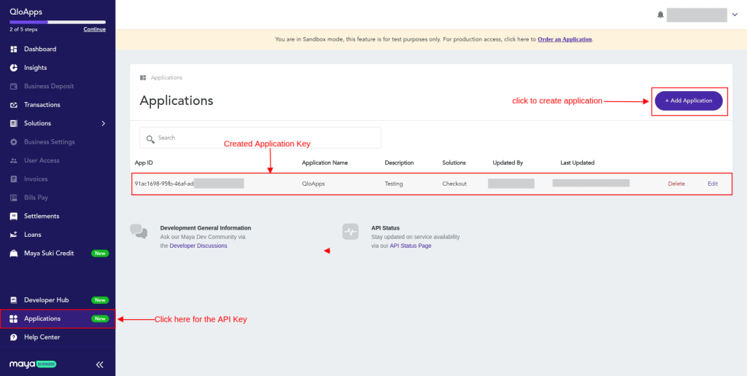
Task: Open Invoices in the sidebar
Action: point(36,179)
